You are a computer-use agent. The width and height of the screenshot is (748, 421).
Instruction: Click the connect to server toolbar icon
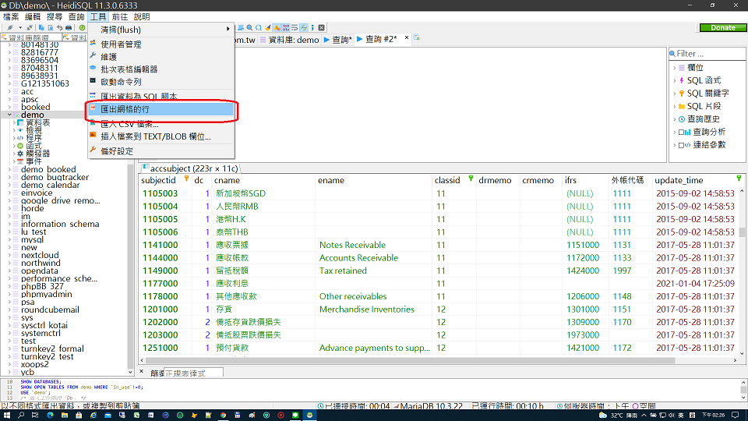9,28
